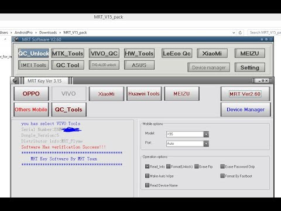Tick the Format(Unlock) checkbox
281x211 pixels.
point(169,166)
